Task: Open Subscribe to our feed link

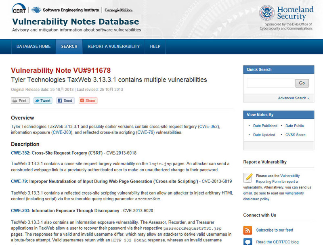Action: point(275,230)
